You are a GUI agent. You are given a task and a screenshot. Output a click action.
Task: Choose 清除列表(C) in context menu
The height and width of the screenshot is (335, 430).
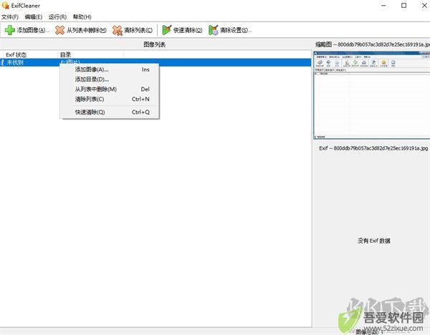click(110, 99)
